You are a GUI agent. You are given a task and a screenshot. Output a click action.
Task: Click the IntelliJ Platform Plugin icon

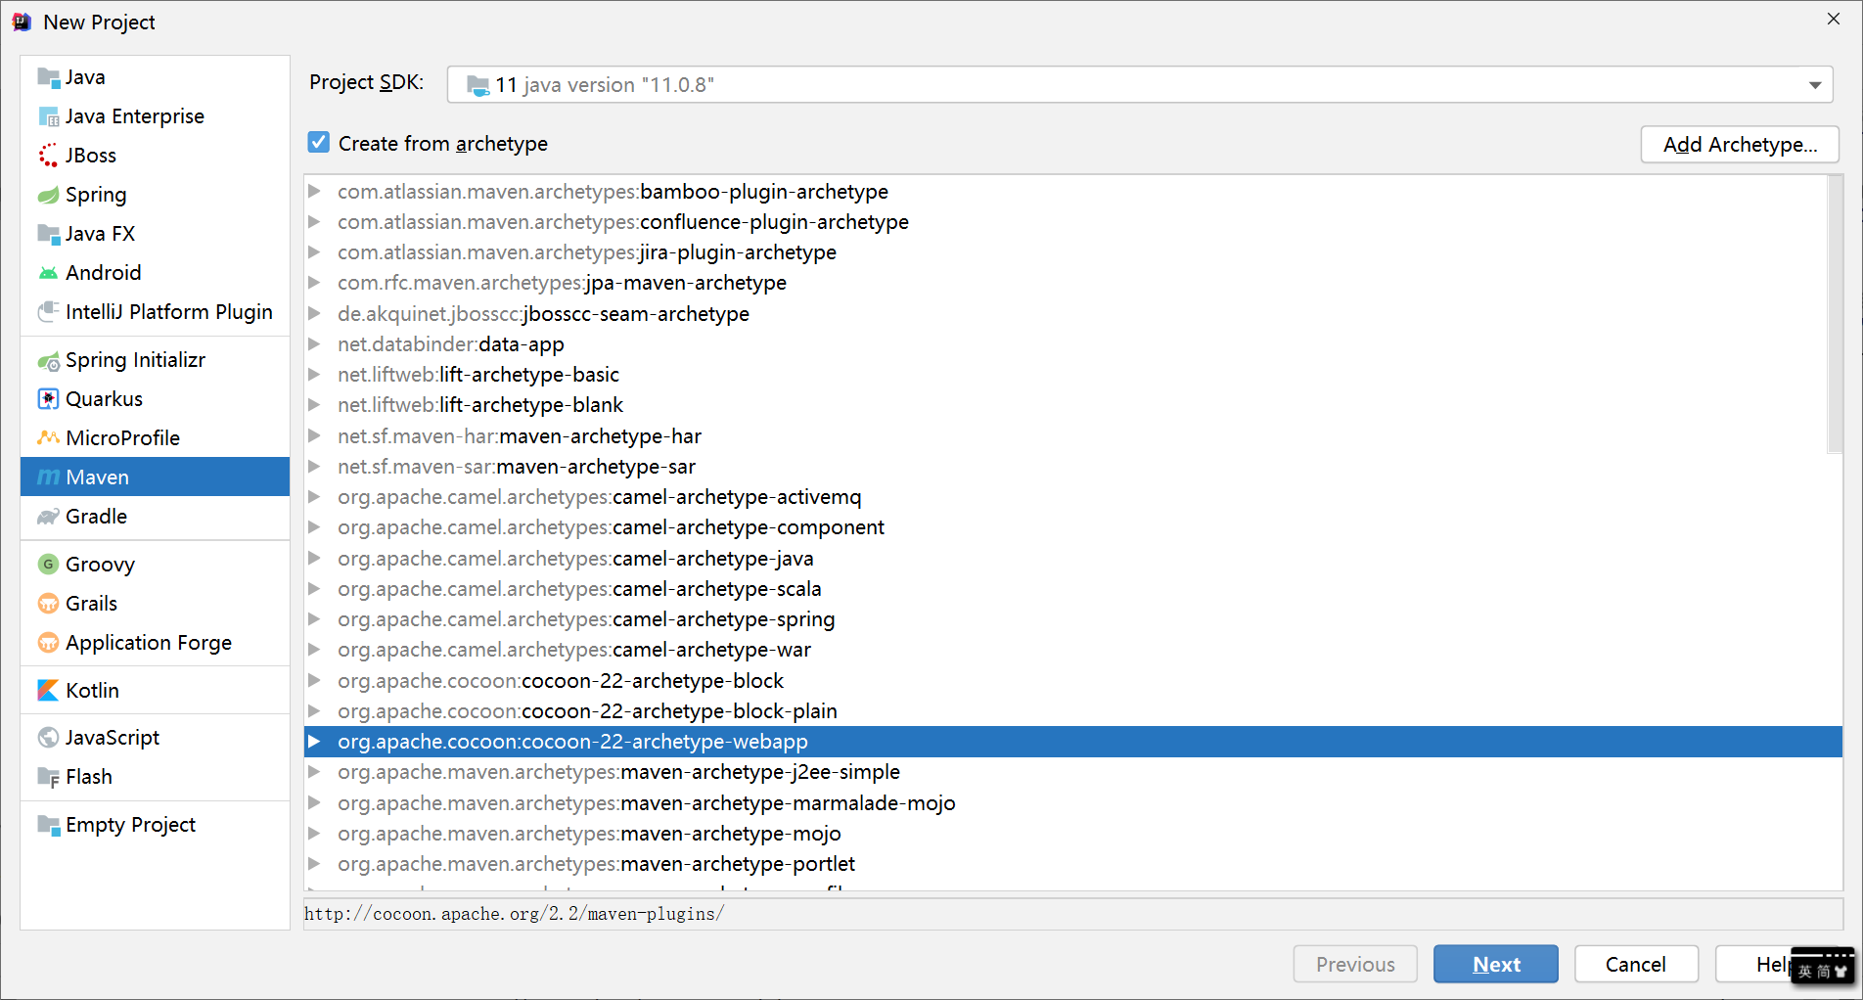[48, 312]
